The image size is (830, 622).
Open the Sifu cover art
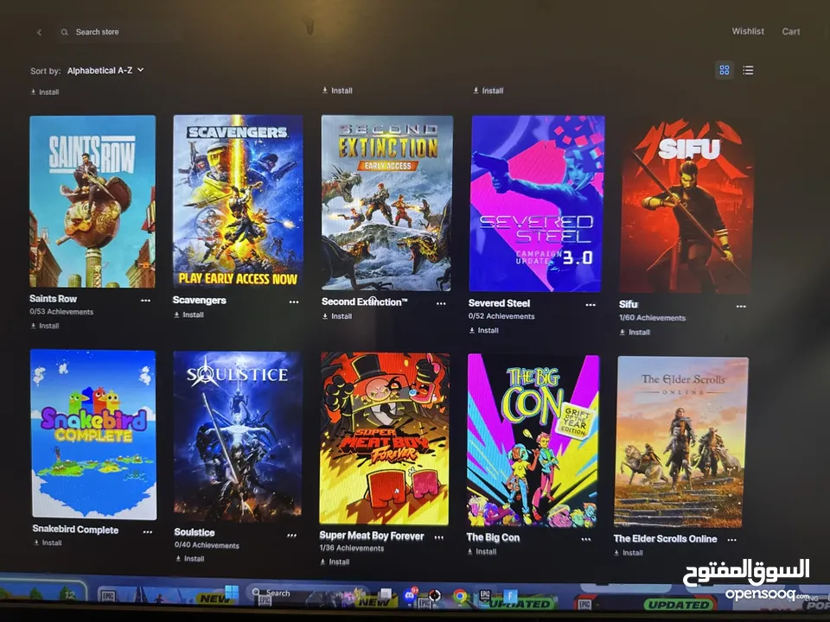click(686, 206)
